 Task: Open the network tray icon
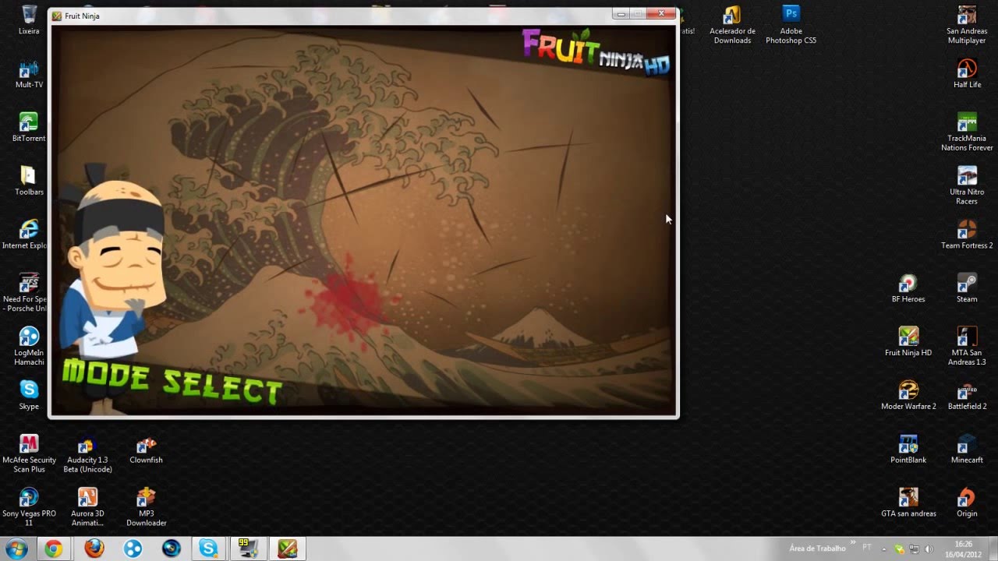(914, 549)
